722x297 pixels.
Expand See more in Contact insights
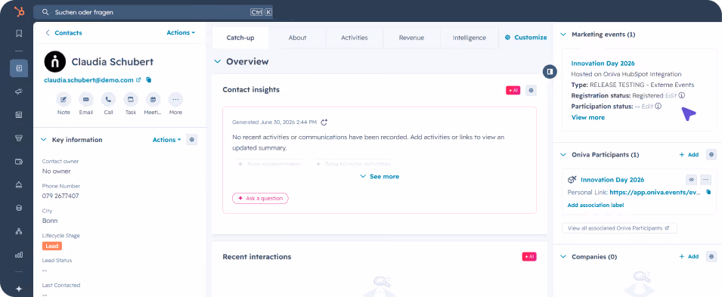point(380,176)
